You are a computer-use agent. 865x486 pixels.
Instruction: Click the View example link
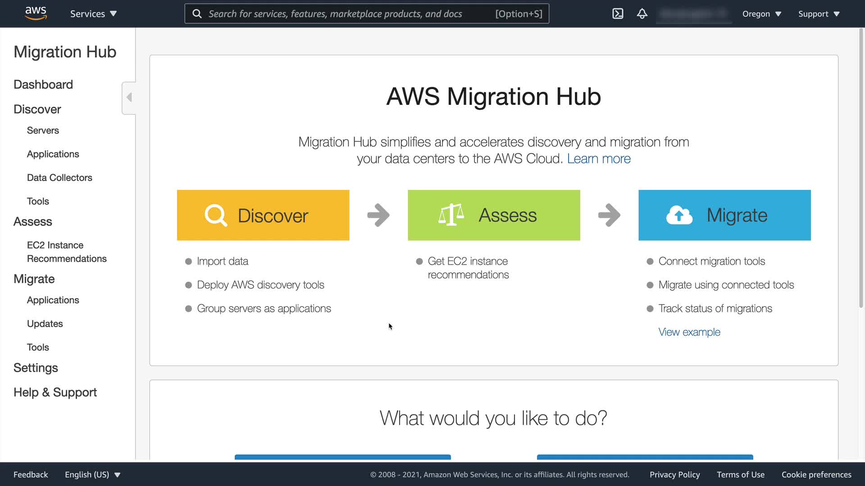[x=689, y=332]
